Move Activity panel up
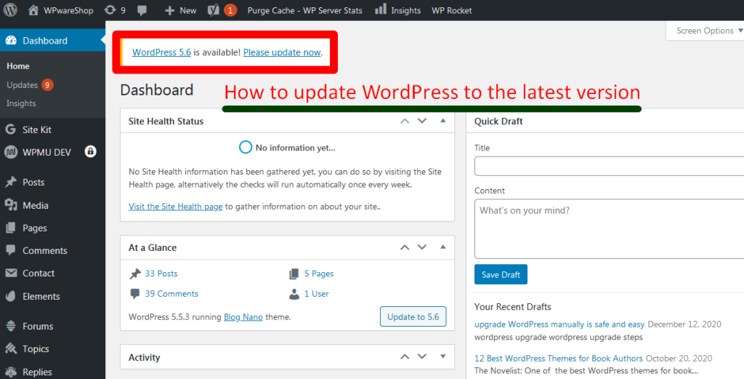This screenshot has height=379, width=744. tap(405, 356)
